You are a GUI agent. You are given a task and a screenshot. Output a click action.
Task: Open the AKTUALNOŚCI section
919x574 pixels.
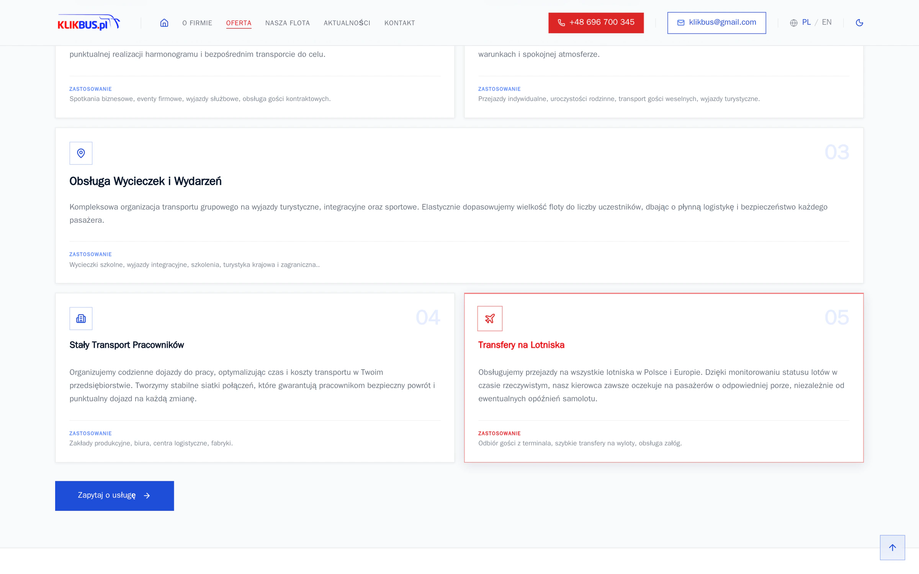347,23
